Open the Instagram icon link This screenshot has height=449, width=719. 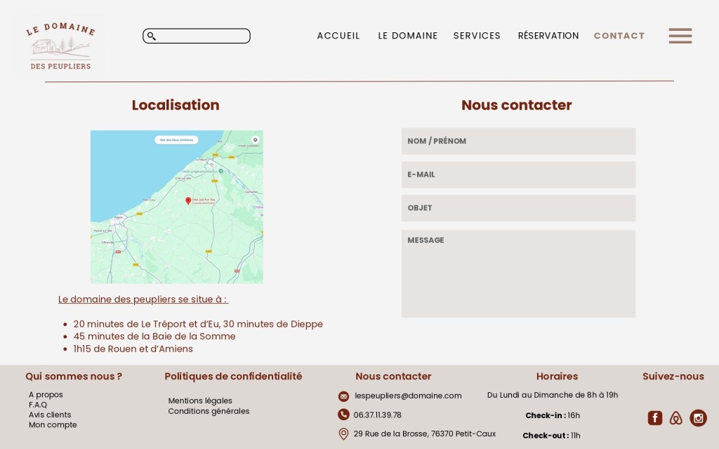pos(698,418)
